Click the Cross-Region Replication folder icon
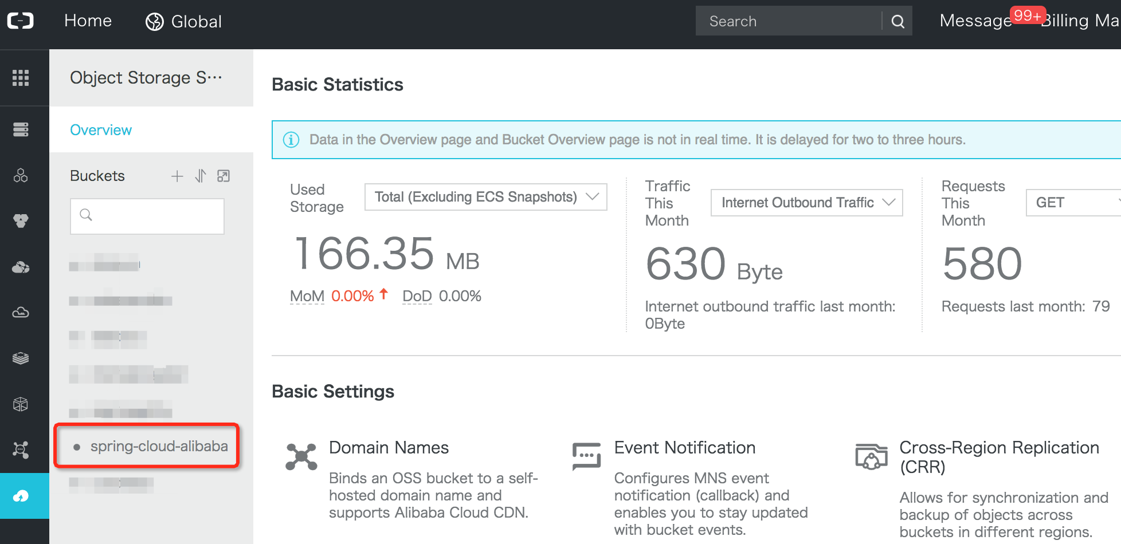Viewport: 1121px width, 544px height. click(871, 456)
